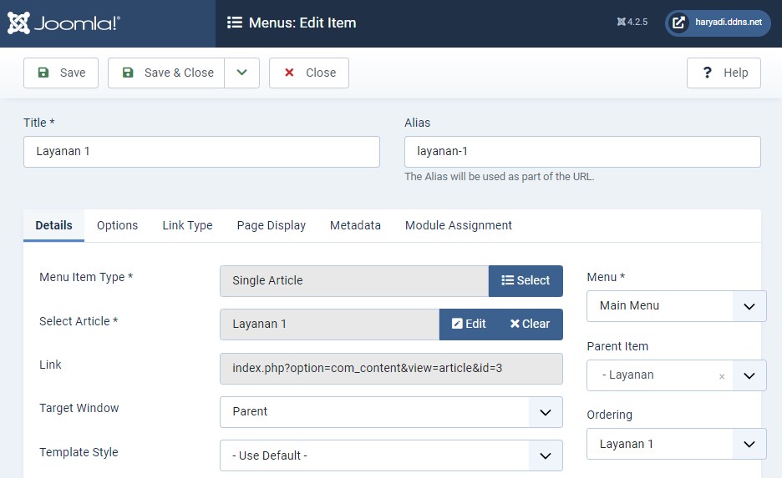This screenshot has height=478, width=782.
Task: Open the Module Assignment tab
Action: 458,225
